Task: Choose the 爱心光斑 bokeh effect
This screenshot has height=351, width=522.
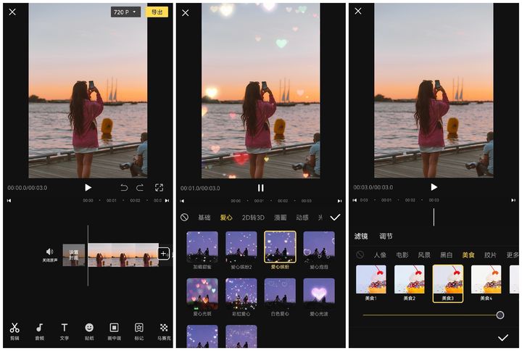Action: (x=202, y=297)
